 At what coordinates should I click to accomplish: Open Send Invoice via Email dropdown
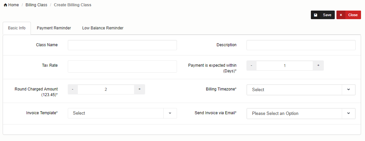pyautogui.click(x=301, y=114)
